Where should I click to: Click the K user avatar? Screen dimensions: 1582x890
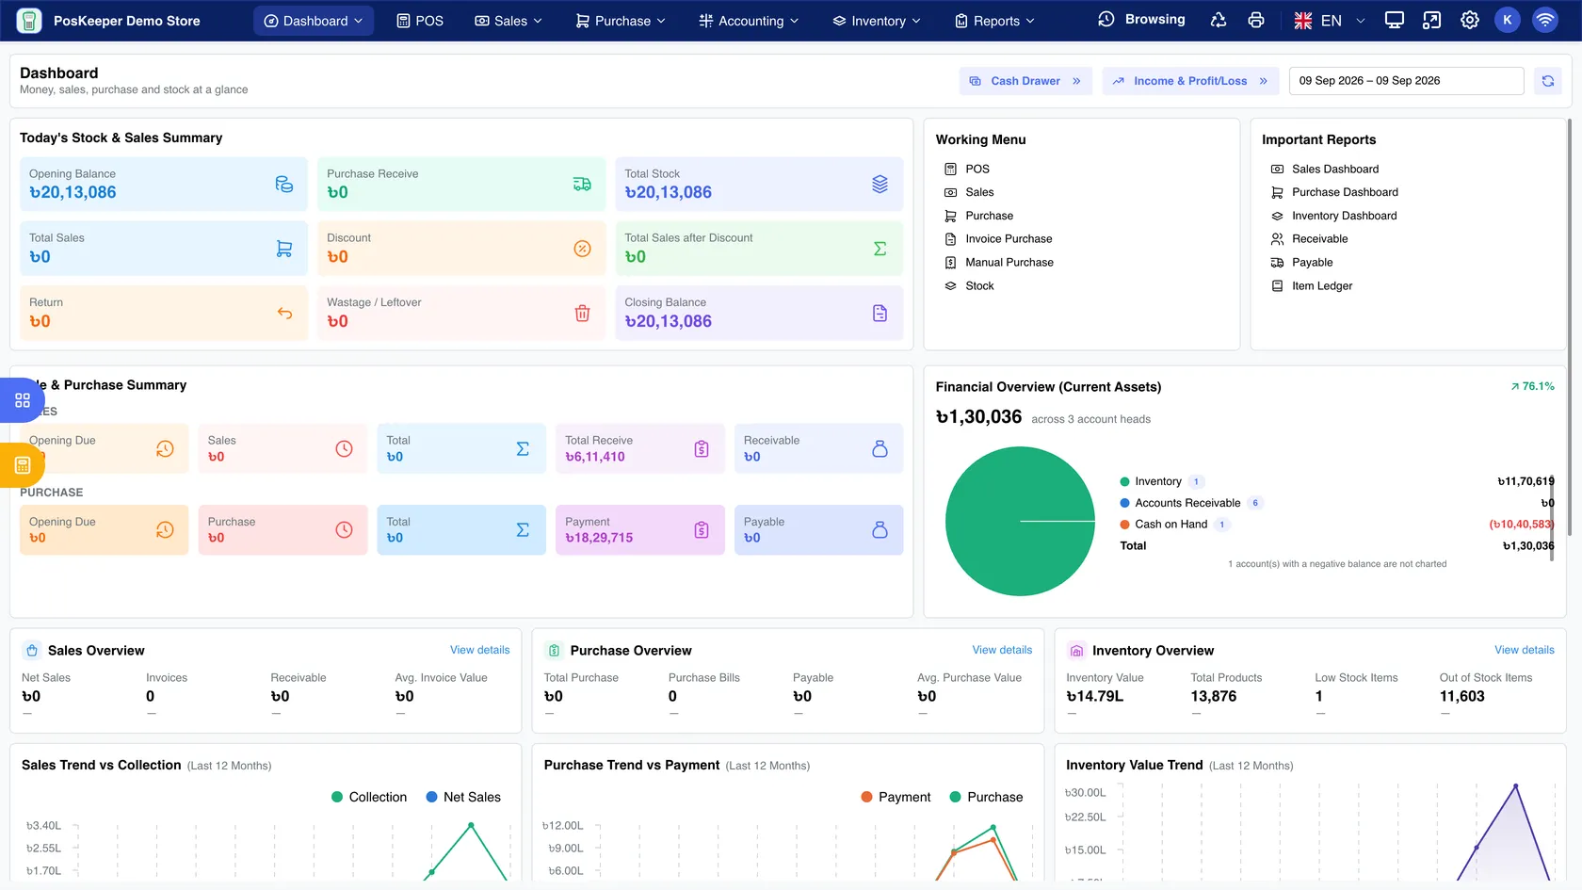pyautogui.click(x=1508, y=21)
